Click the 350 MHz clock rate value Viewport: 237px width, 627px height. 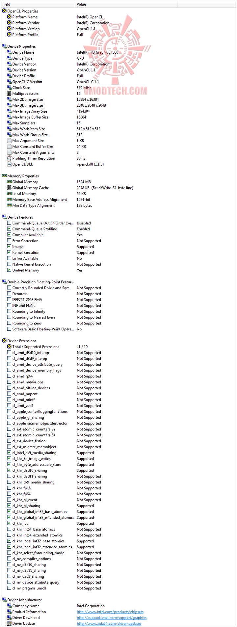click(x=84, y=88)
